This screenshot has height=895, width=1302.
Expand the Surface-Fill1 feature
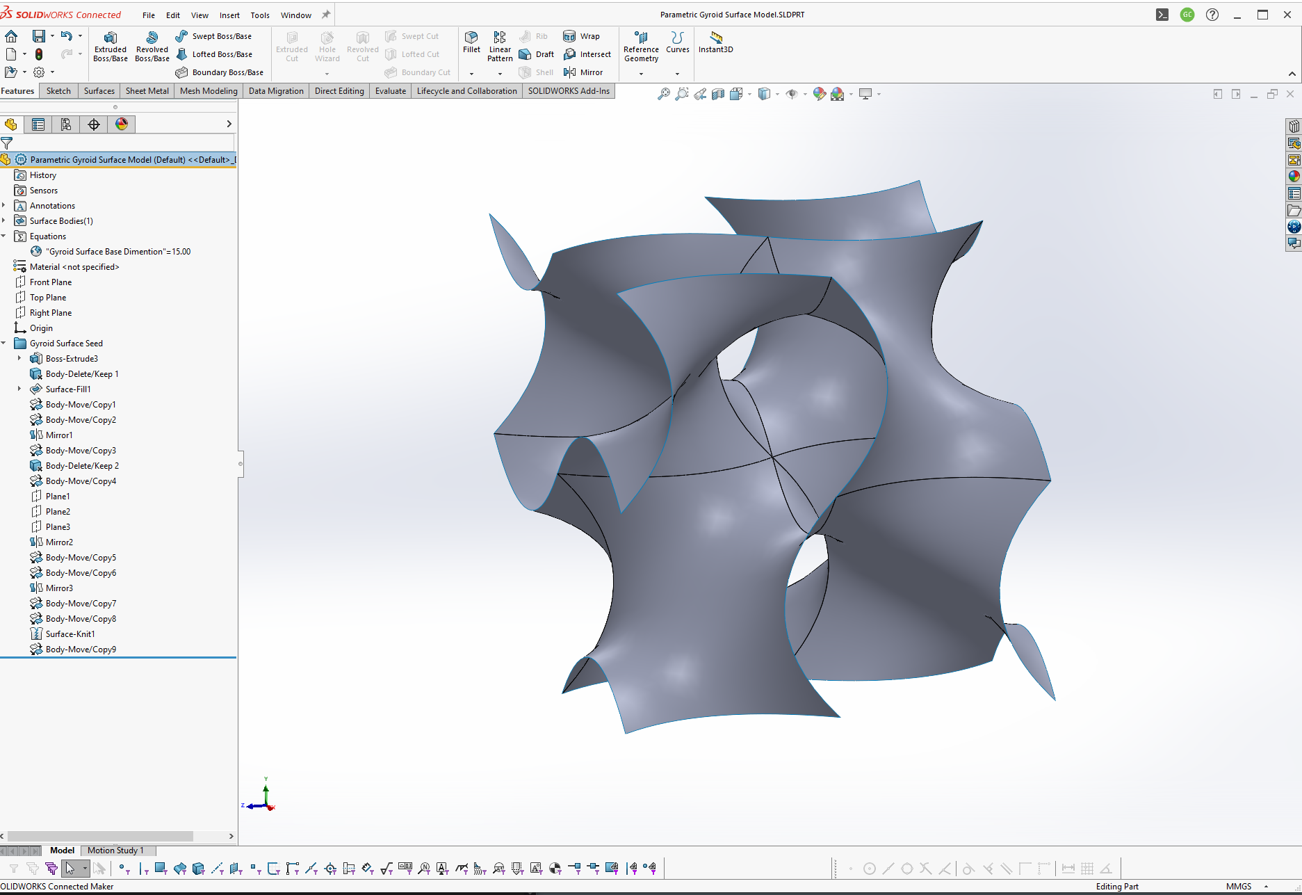click(x=19, y=389)
